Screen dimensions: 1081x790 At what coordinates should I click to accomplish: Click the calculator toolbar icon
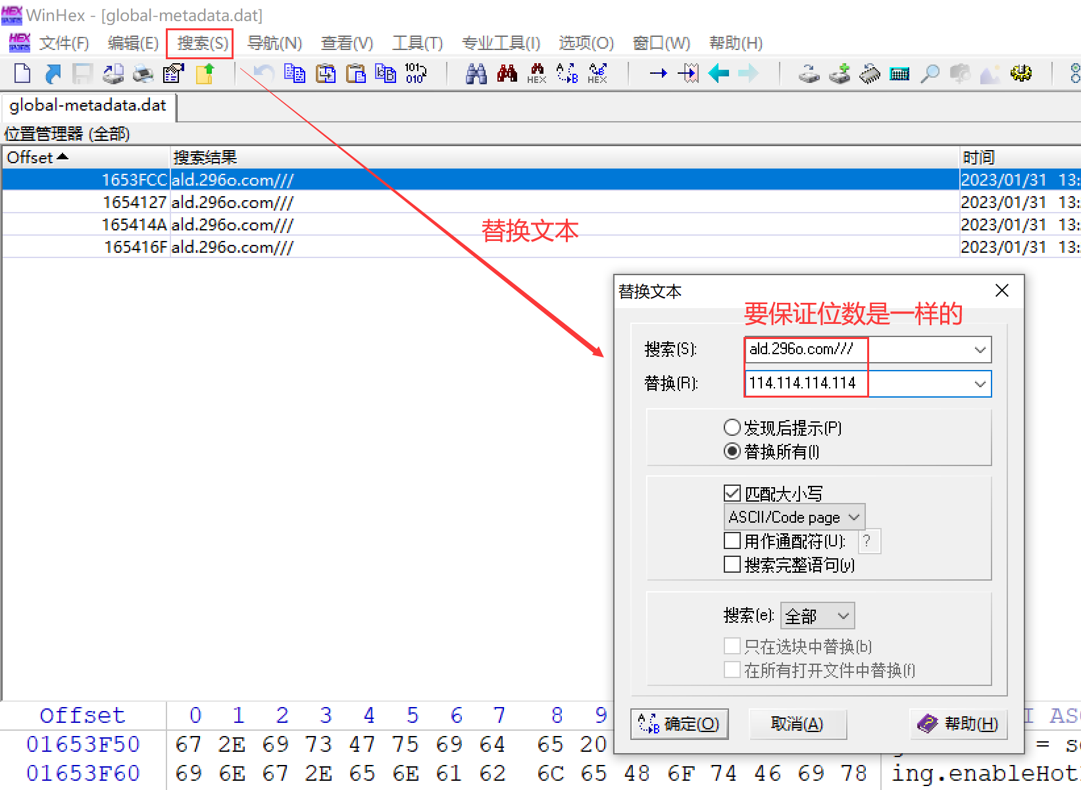point(899,73)
